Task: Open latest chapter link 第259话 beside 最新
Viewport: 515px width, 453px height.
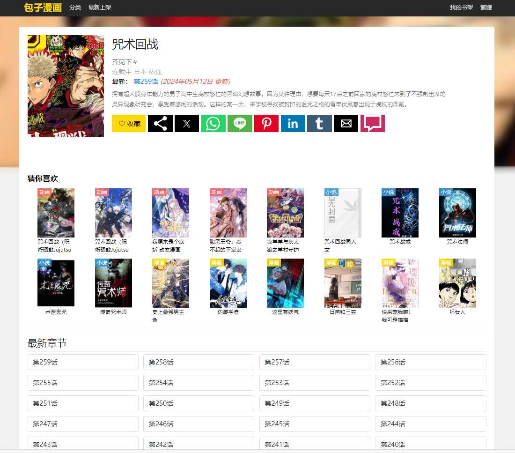Action: point(146,81)
